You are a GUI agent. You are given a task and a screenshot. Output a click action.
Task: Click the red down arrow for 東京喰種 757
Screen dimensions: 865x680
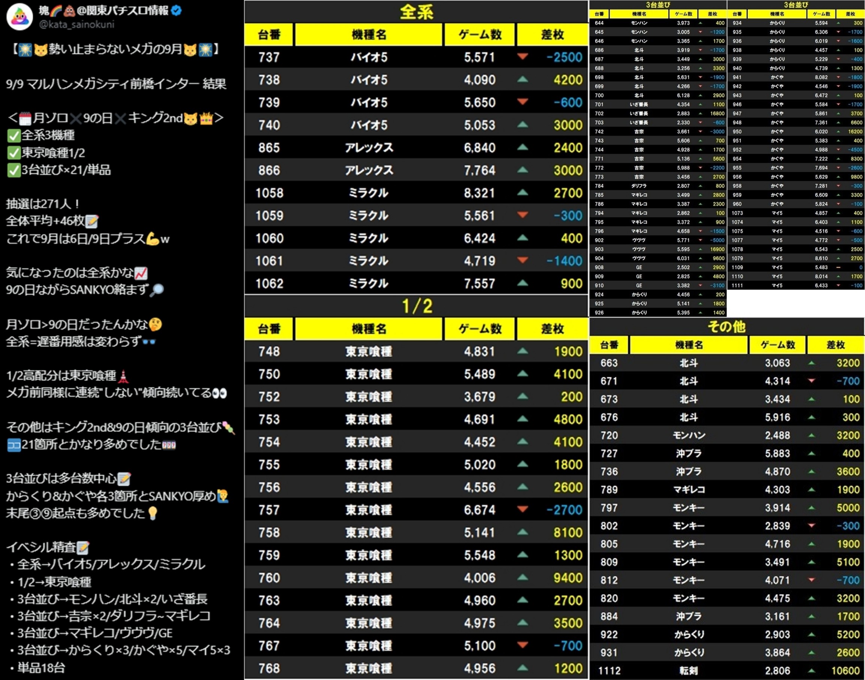coord(522,509)
